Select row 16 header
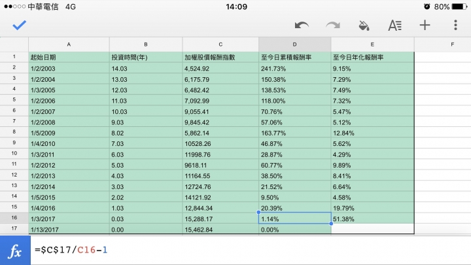This screenshot has width=471, height=265. coord(14,218)
